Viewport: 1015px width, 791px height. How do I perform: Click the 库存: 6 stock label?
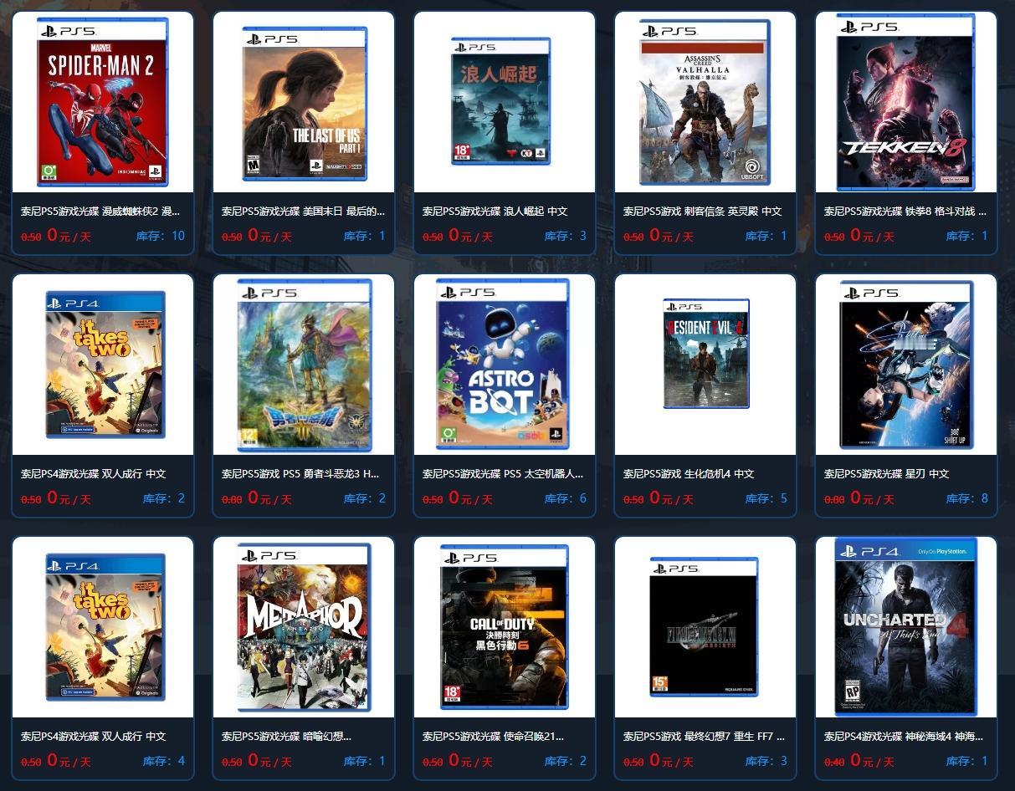point(566,498)
